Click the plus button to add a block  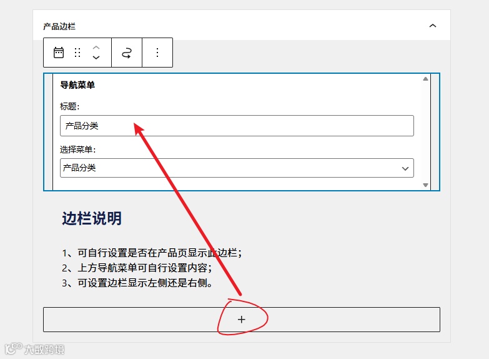point(242,320)
